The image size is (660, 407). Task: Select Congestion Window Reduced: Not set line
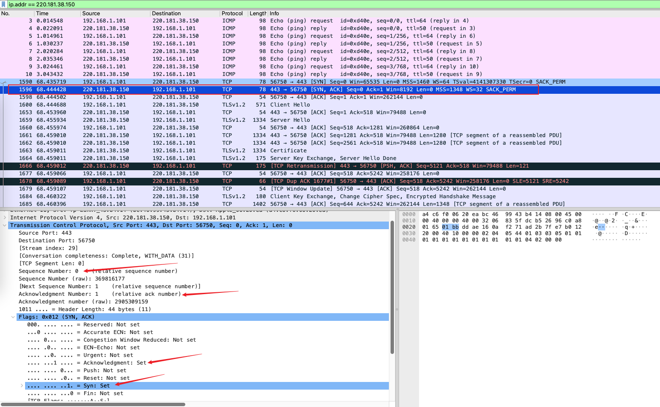[112, 340]
